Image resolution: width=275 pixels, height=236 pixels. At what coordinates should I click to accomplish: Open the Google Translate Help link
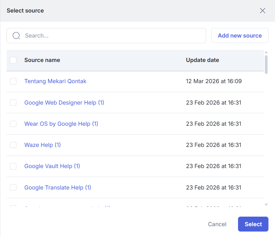pyautogui.click(x=58, y=187)
